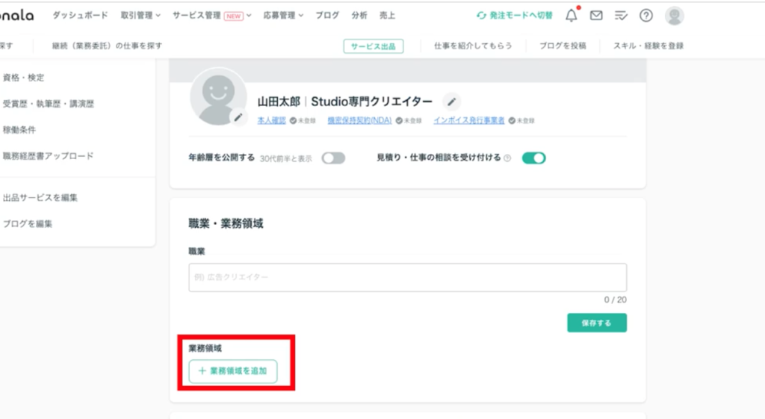Select 稼働条件 in the sidebar

pos(19,130)
